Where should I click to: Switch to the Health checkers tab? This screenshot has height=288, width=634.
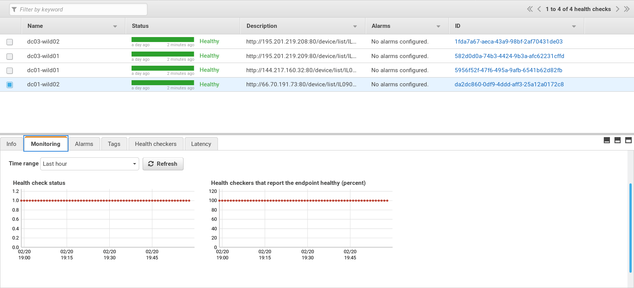click(156, 144)
